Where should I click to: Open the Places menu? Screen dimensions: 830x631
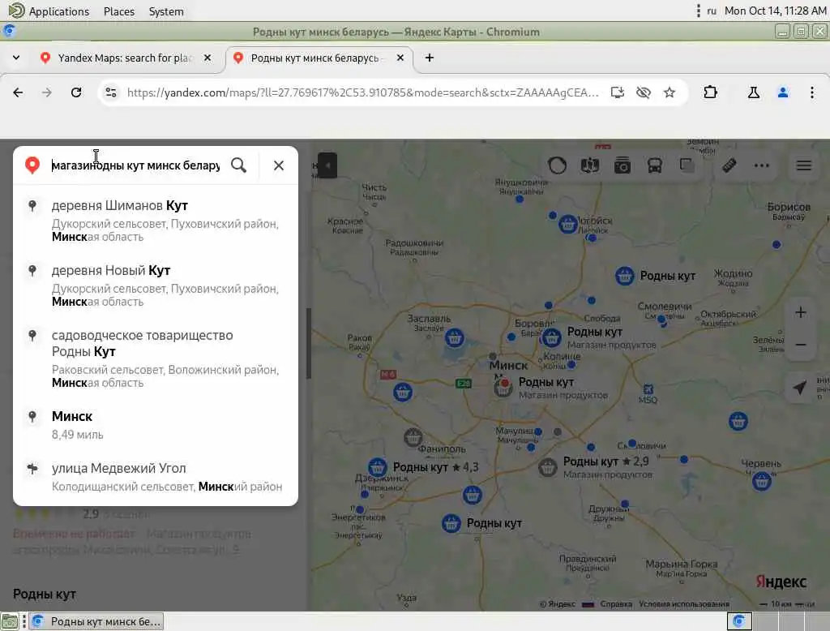click(119, 11)
